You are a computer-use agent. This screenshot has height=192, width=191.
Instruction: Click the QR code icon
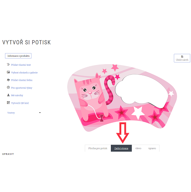click(8, 103)
